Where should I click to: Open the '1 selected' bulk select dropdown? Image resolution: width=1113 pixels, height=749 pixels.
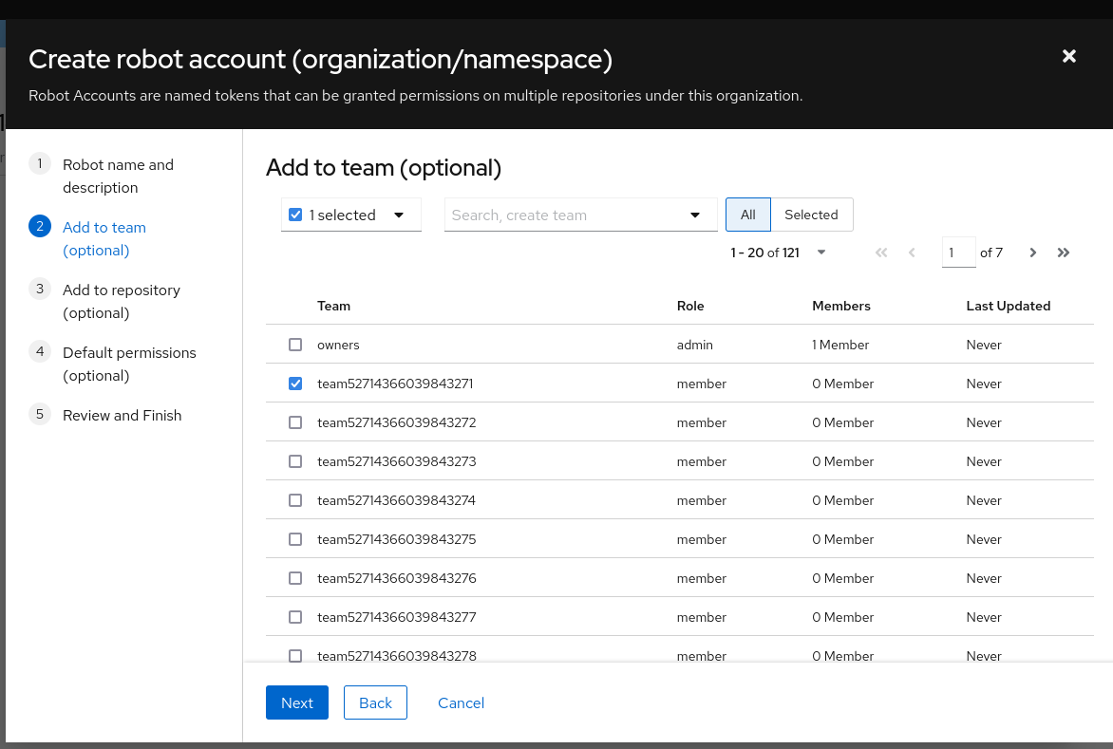(x=399, y=215)
